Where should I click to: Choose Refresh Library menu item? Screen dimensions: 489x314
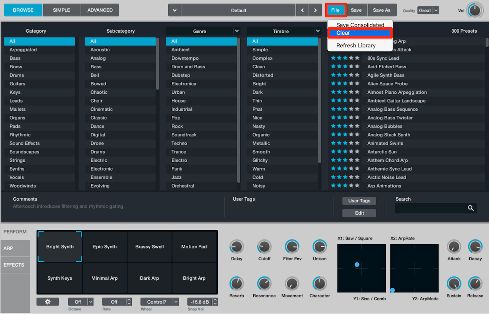(x=356, y=45)
